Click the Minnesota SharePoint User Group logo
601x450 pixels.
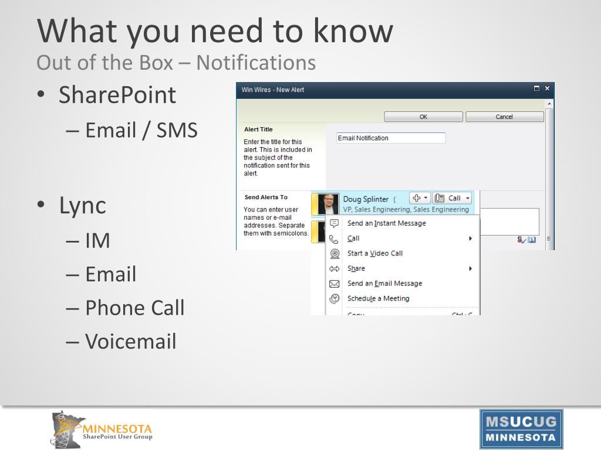click(102, 429)
